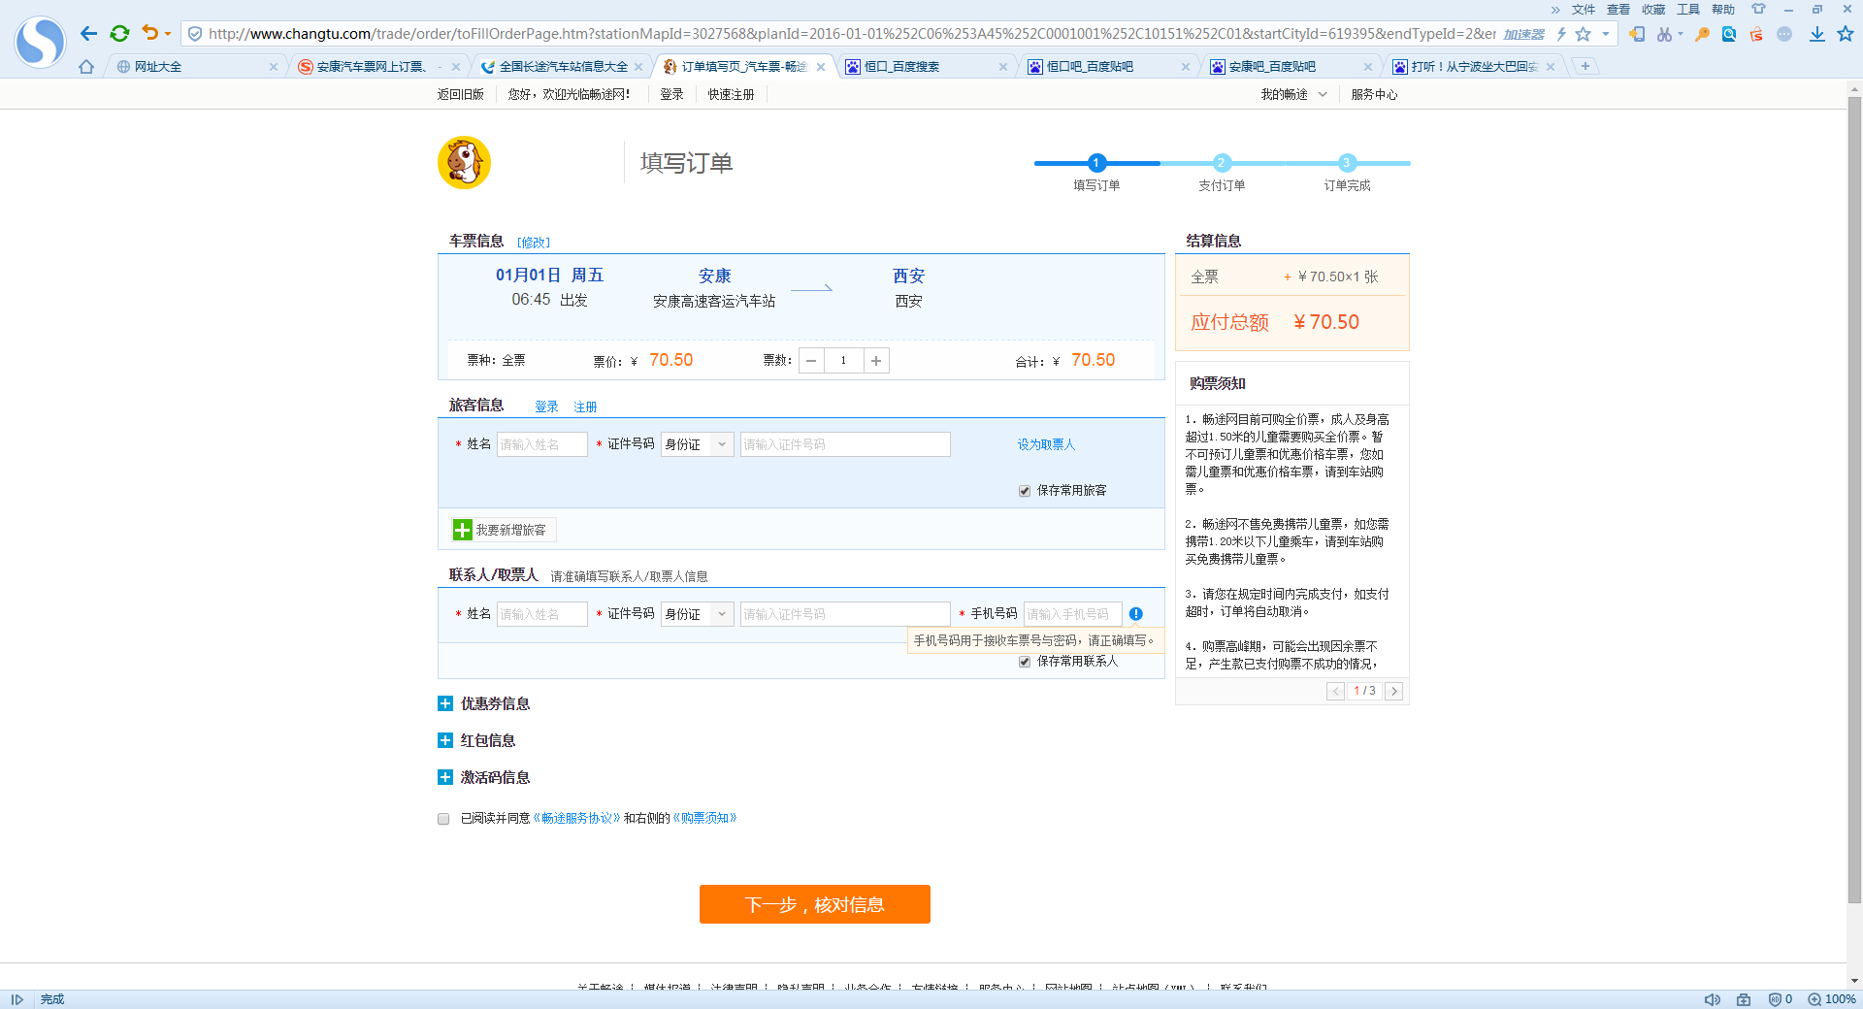Image resolution: width=1863 pixels, height=1009 pixels.
Task: Click the vertical page scrollbar thumb
Action: 1854,500
